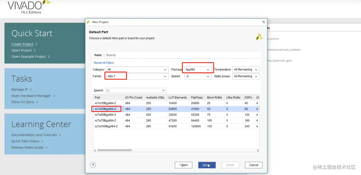Screen dimensions: 361x175
Task: Click Block RAMs value 105 cell
Action: pos(215,120)
